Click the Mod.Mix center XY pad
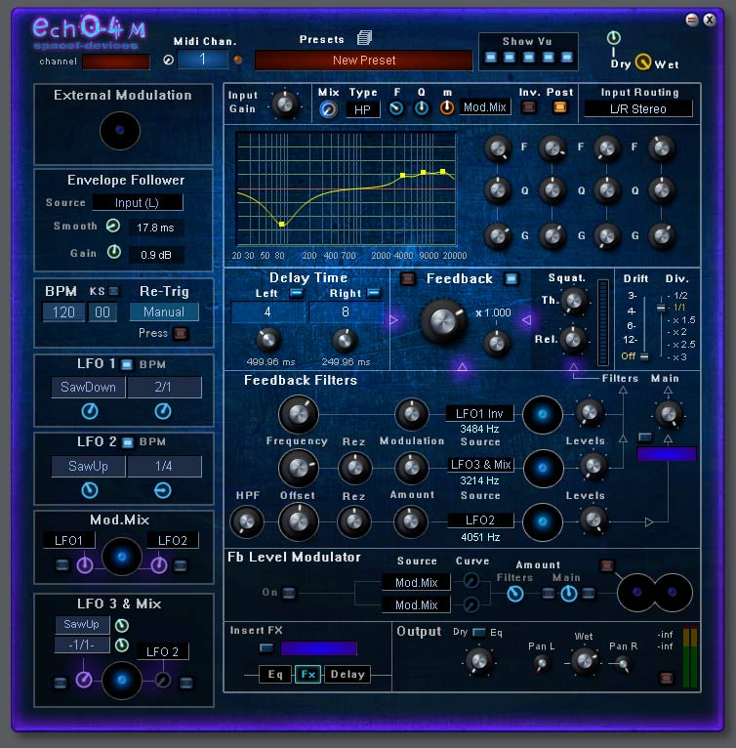 pos(122,557)
